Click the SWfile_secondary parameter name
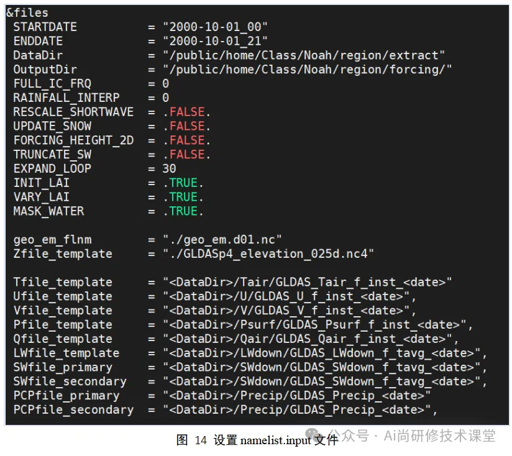512x456 pixels. (x=70, y=381)
